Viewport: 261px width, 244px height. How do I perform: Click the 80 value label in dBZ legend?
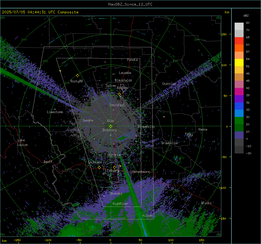coord(248,23)
